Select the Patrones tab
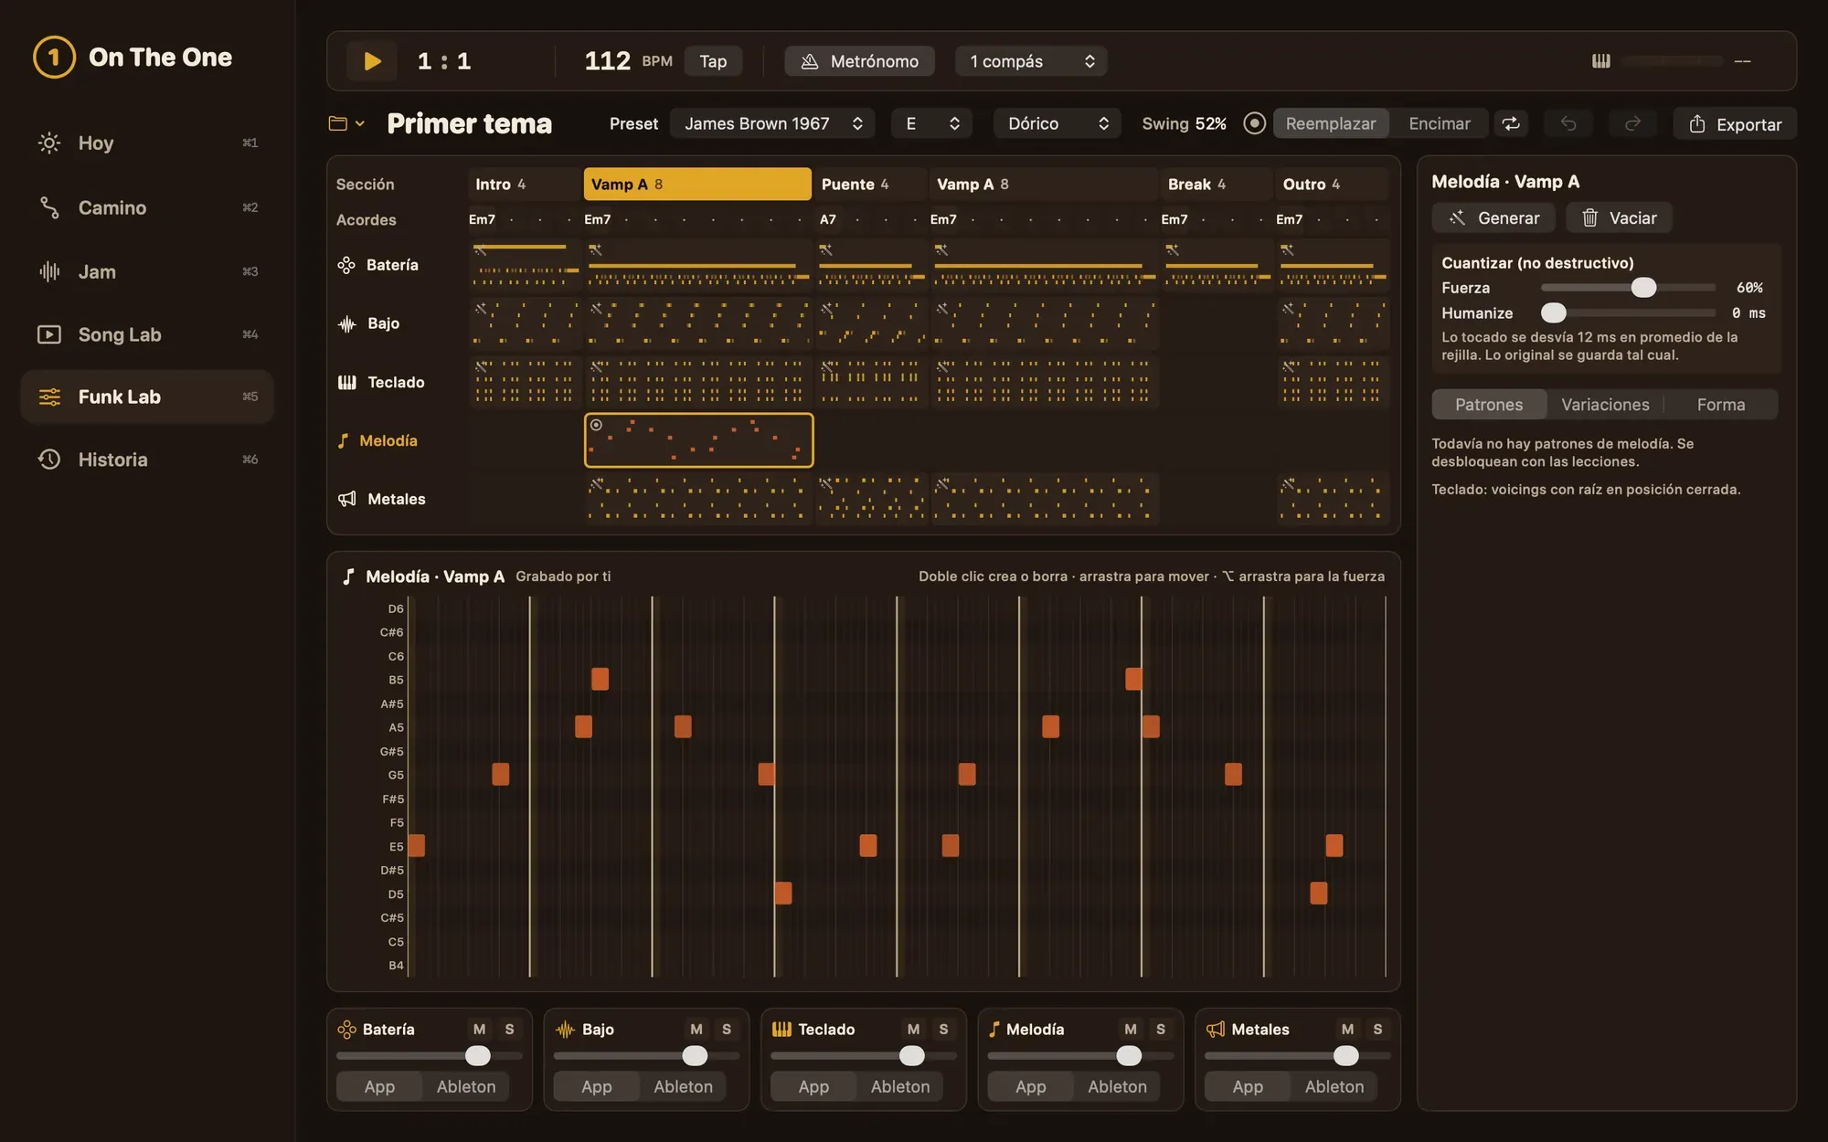 pos(1489,404)
